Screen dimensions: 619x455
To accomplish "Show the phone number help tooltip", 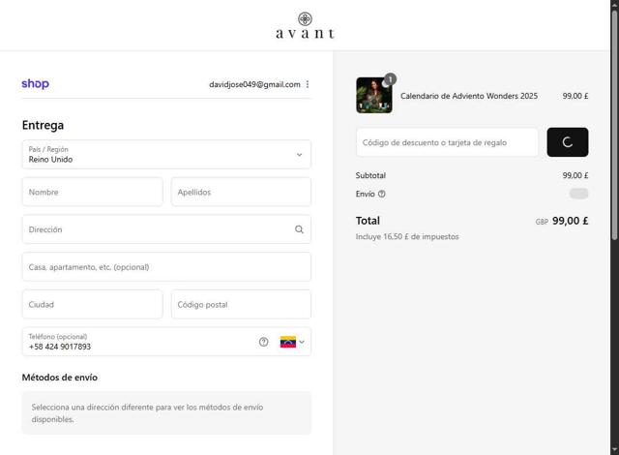I will [263, 342].
